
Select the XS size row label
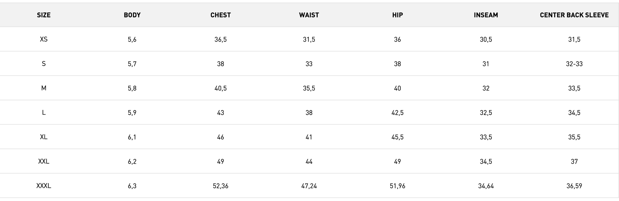(x=44, y=39)
